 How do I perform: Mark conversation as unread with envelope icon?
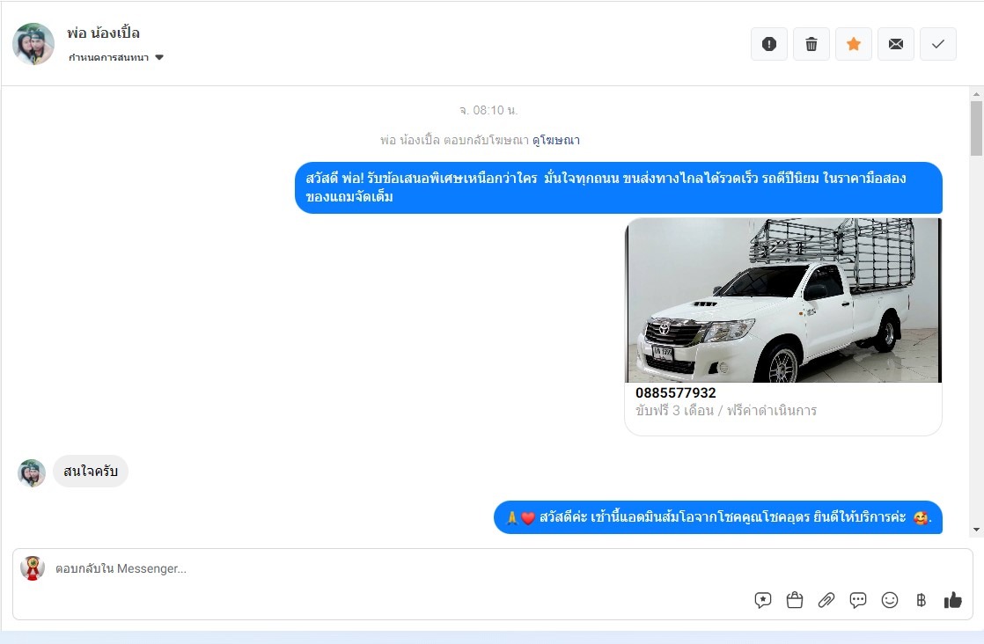pyautogui.click(x=895, y=44)
